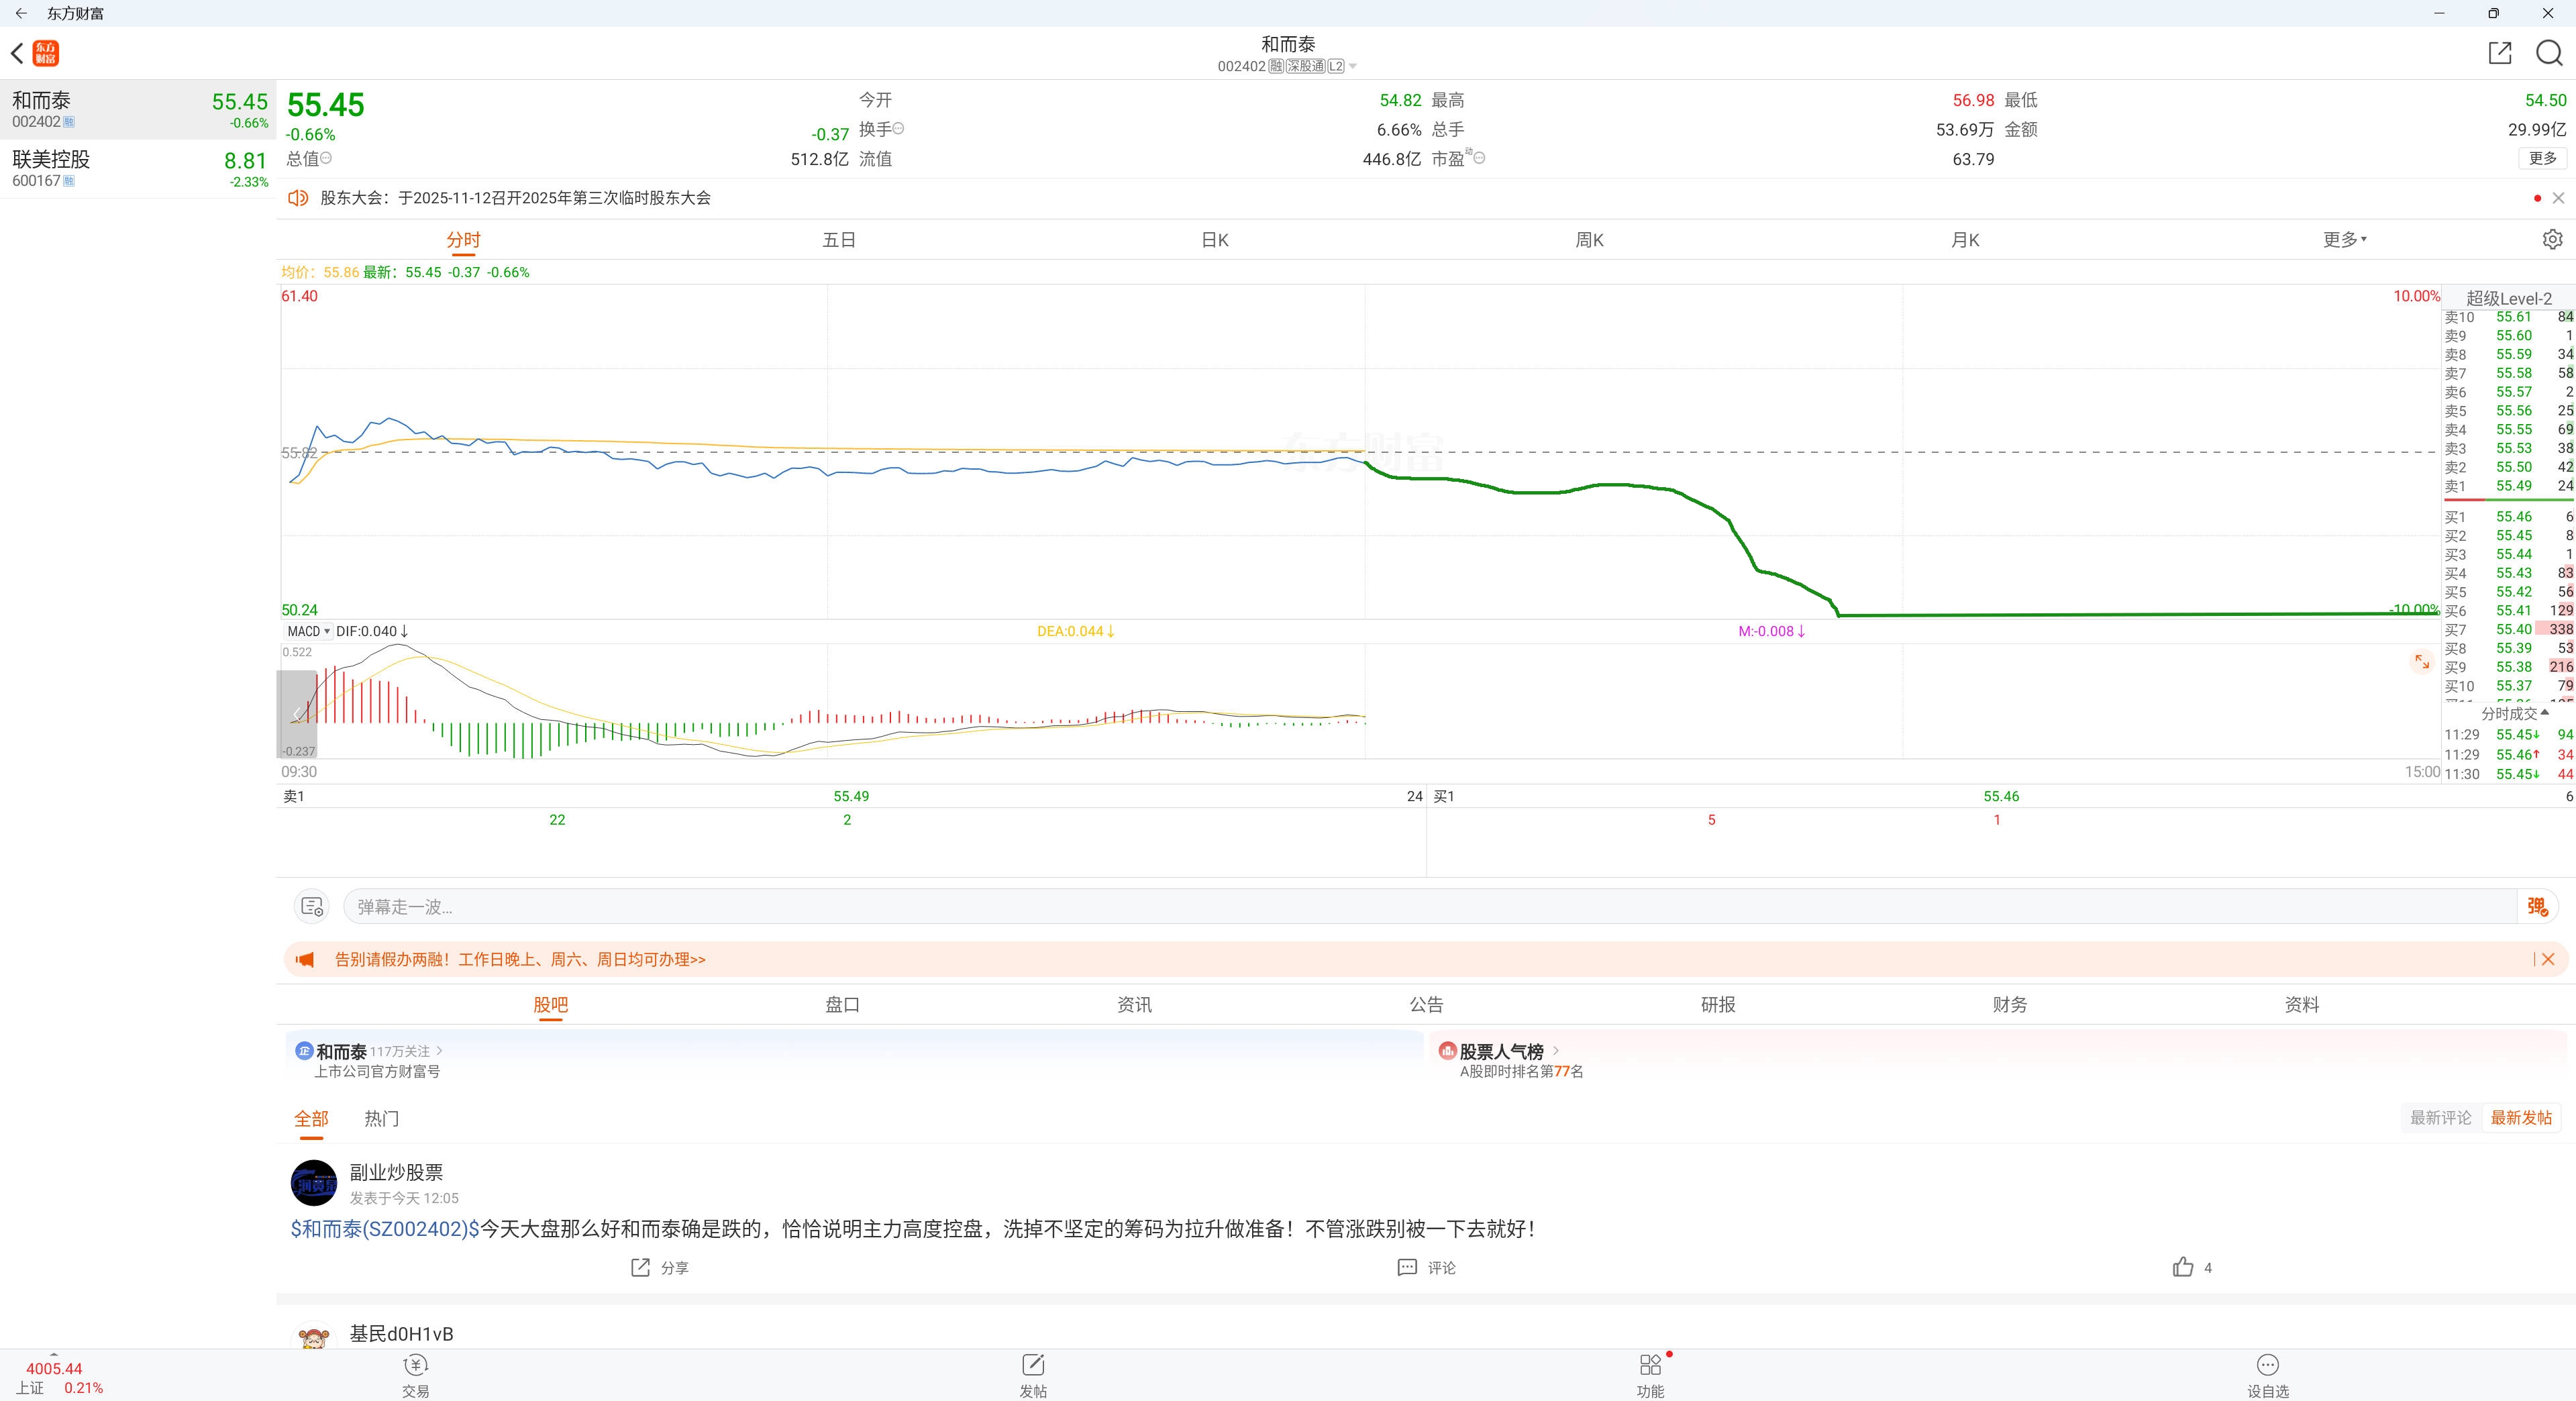
Task: Open the 交易 trade icon
Action: (415, 1366)
